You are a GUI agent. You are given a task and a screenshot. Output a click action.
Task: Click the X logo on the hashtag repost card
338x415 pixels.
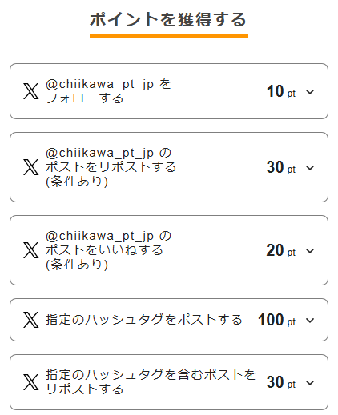coord(31,382)
